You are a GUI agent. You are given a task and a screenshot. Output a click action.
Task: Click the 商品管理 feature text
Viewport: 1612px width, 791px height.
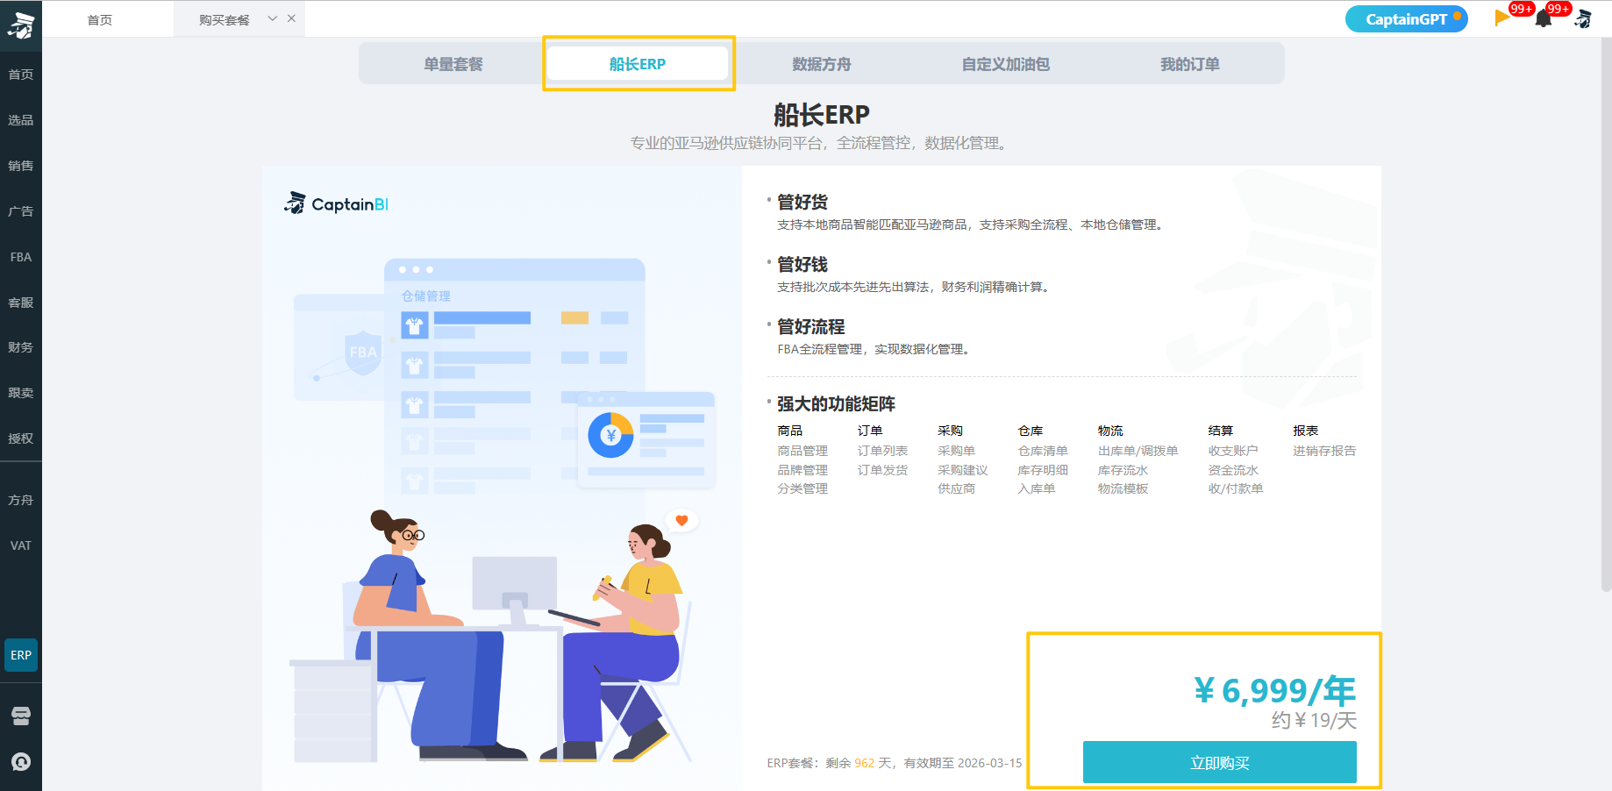coord(802,451)
